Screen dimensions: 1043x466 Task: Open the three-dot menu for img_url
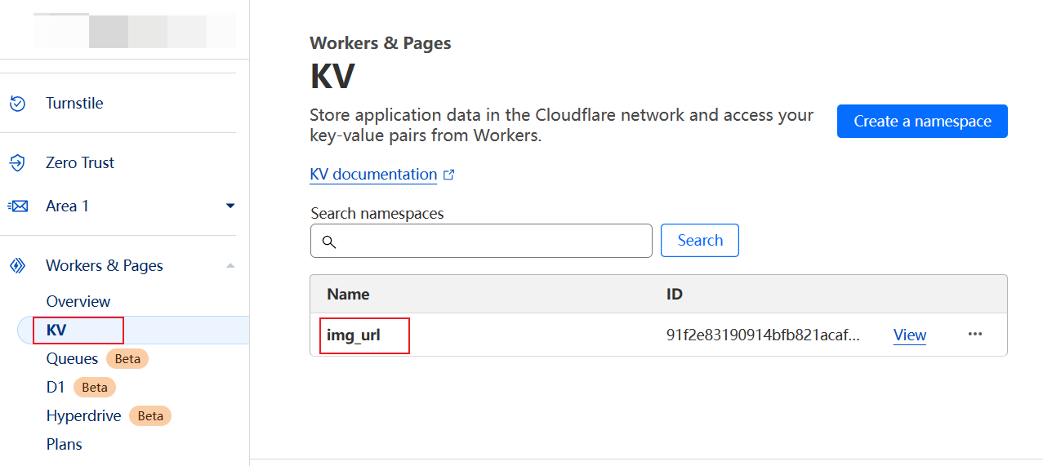(974, 335)
